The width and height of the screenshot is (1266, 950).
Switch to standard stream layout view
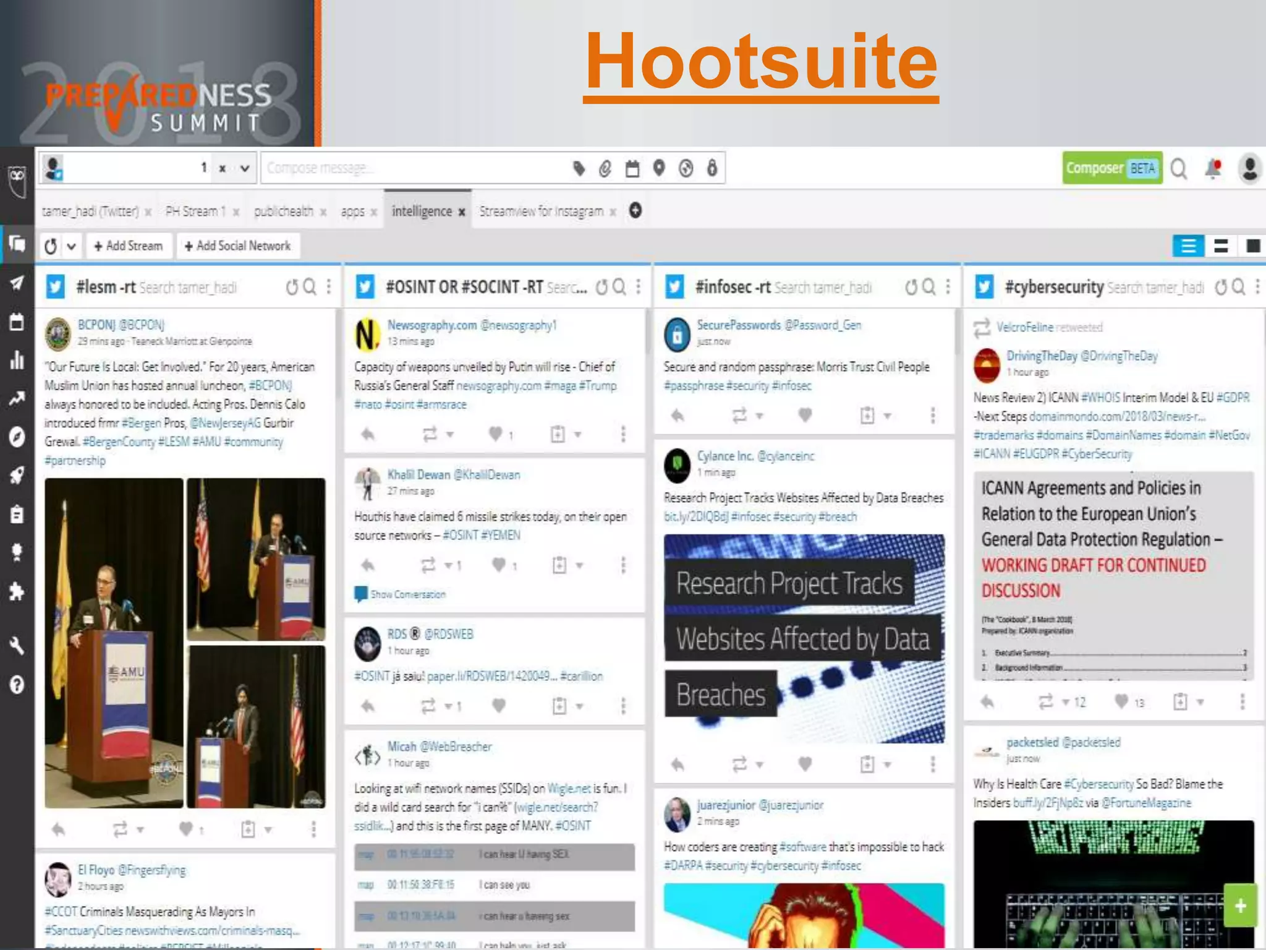[1188, 246]
